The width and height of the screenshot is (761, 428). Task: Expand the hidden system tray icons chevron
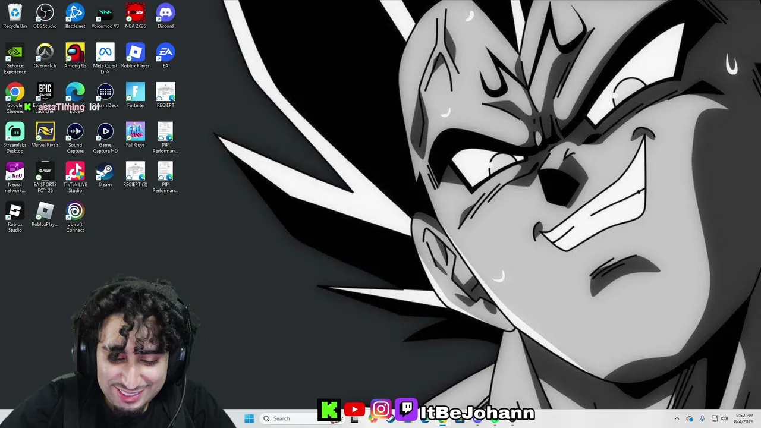click(x=677, y=418)
